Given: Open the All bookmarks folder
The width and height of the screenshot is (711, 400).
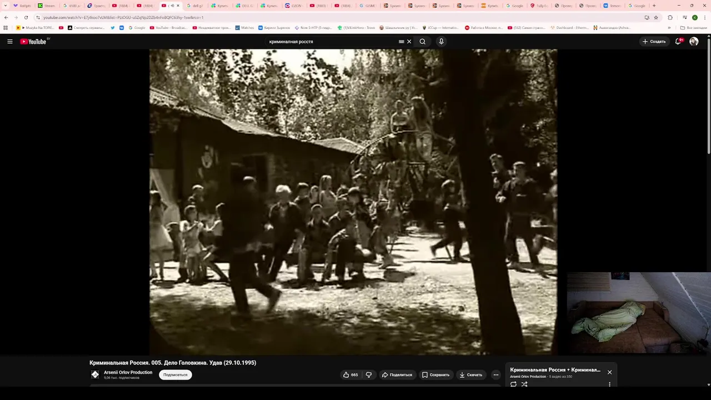Looking at the screenshot, I should (694, 28).
